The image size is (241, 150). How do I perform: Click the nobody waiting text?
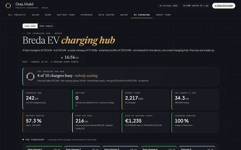[86, 76]
